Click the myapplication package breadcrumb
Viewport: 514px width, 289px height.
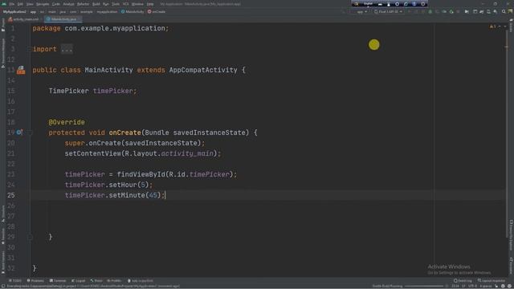point(107,12)
